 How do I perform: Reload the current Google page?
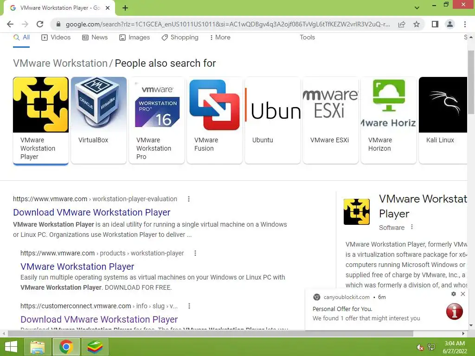40,24
